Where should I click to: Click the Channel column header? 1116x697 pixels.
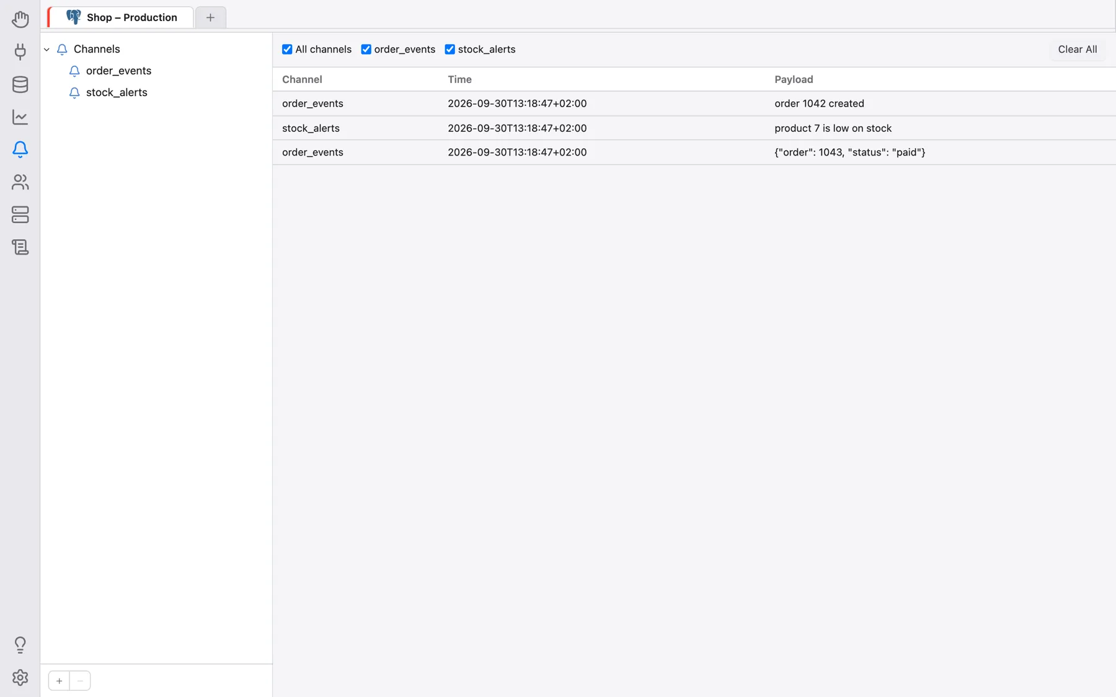pyautogui.click(x=302, y=79)
